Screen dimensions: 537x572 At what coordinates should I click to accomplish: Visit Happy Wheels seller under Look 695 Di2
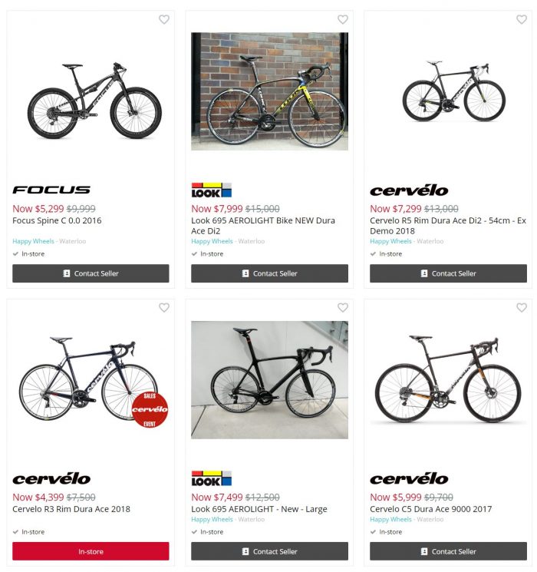point(212,241)
